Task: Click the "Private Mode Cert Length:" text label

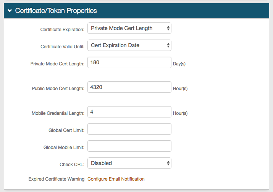Action: click(x=57, y=64)
